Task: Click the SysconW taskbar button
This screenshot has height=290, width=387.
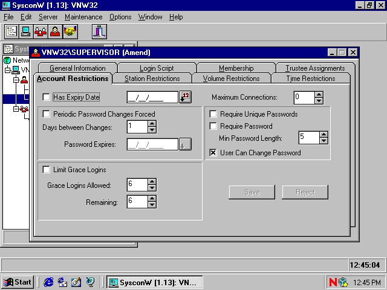Action: (x=155, y=282)
